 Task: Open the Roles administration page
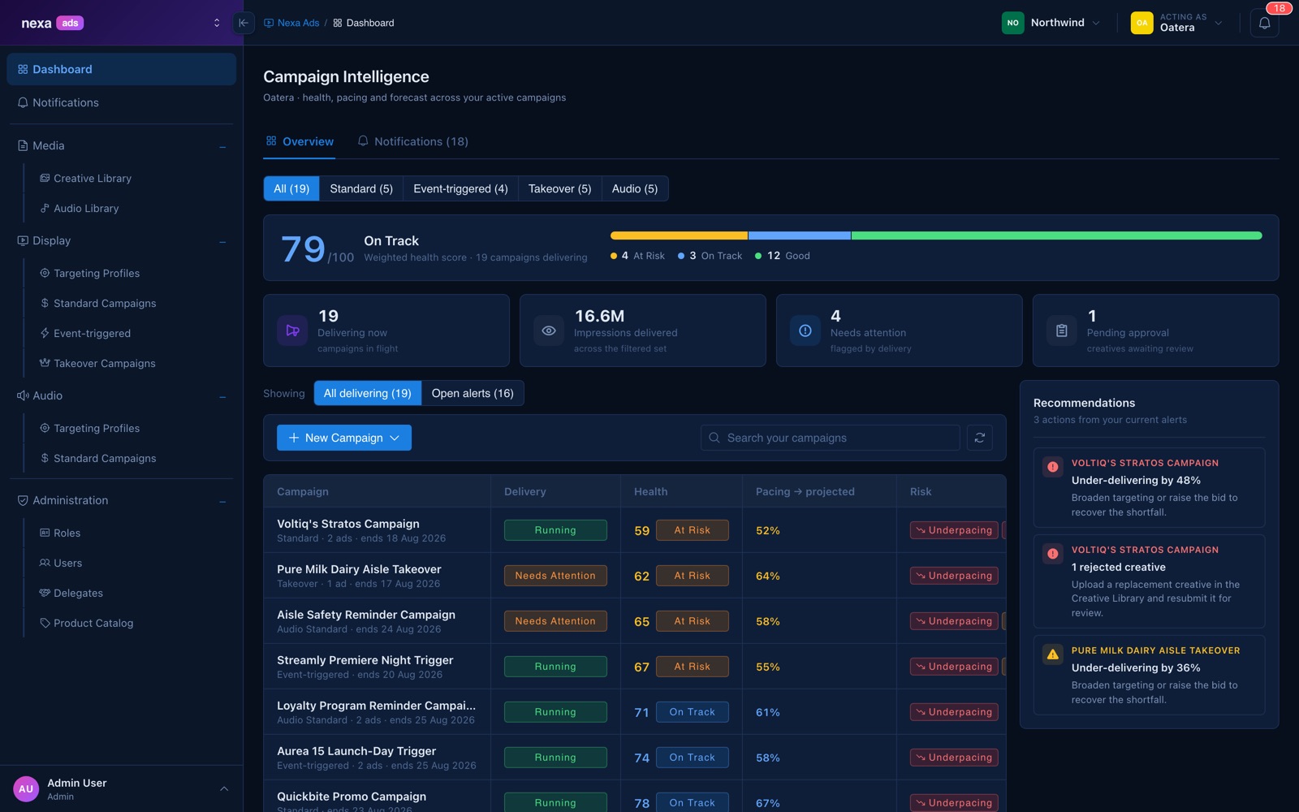pos(67,533)
